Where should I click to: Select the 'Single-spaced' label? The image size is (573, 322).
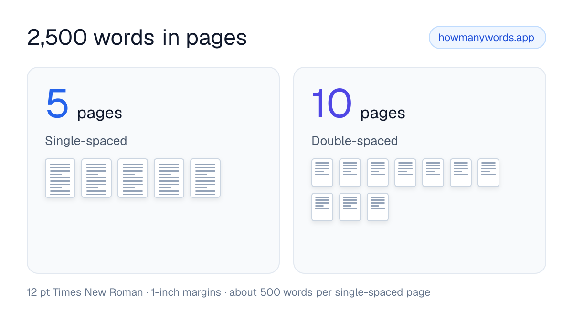click(x=86, y=141)
